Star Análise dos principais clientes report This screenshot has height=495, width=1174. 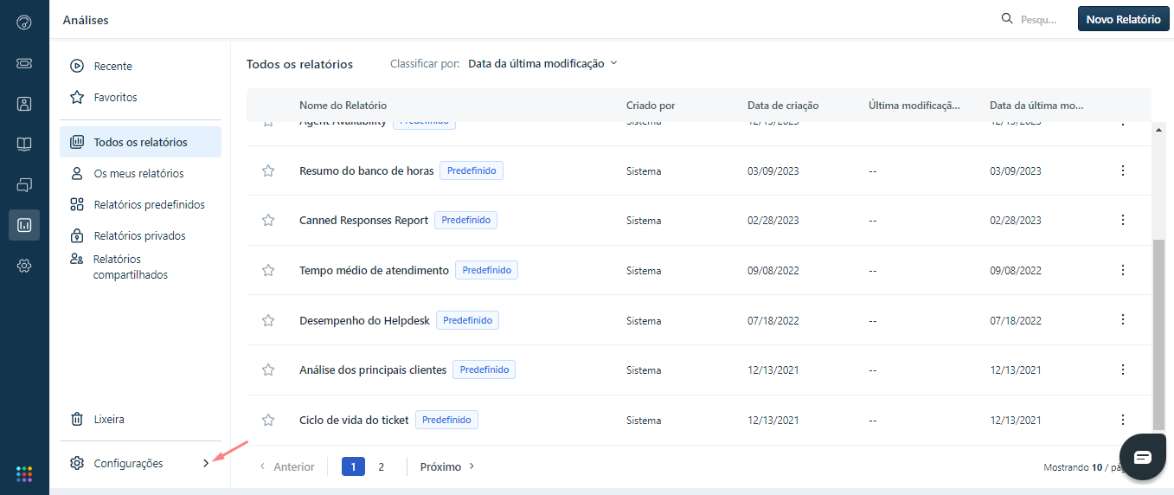click(x=268, y=370)
